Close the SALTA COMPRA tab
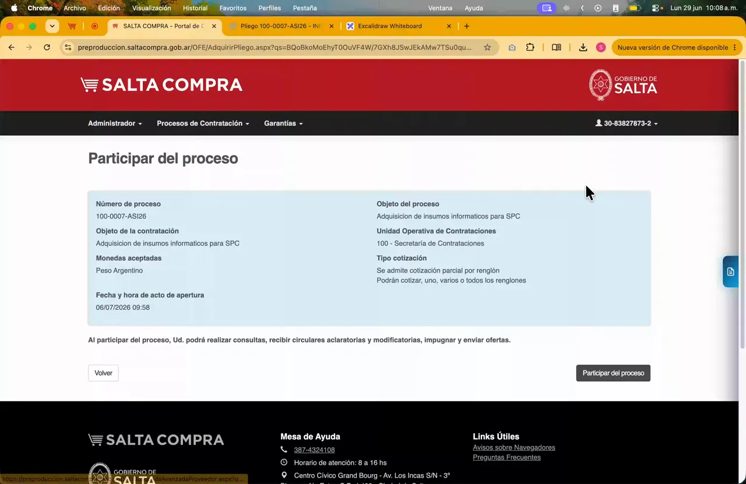 (214, 26)
